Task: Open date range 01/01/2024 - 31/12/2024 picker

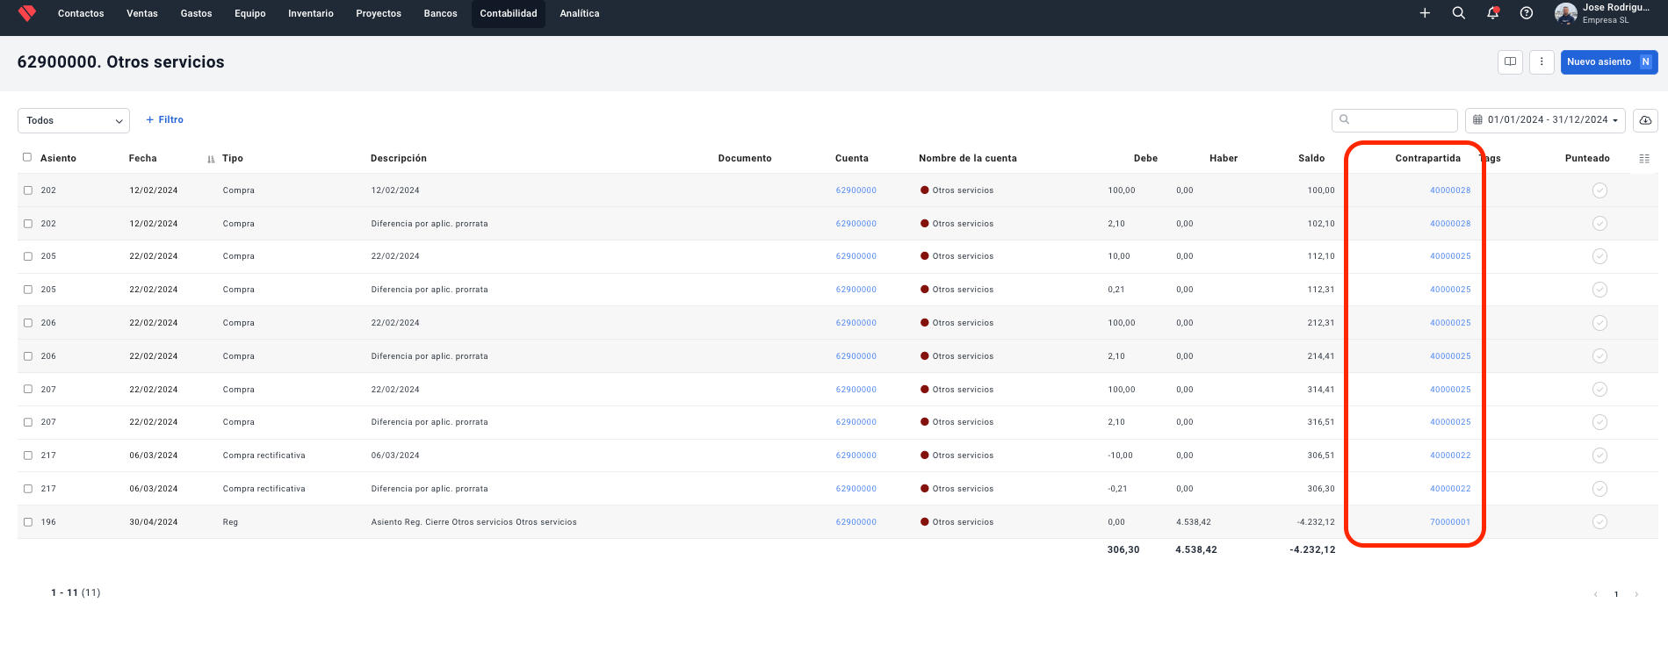Action: tap(1545, 120)
